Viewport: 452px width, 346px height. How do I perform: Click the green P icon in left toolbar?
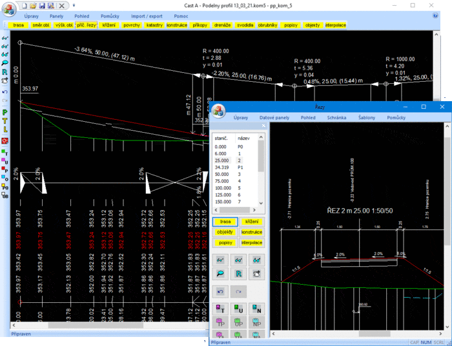[5, 112]
